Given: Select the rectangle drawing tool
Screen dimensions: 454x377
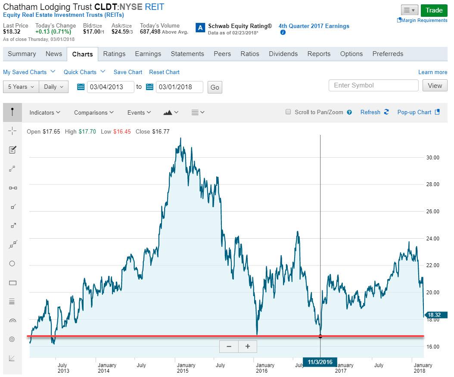Looking at the screenshot, I should tap(13, 283).
